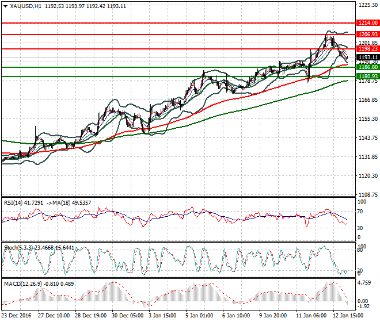This screenshot has height=322, width=380.
Task: Click the 11 Jan 06:00 time axis label
Action: click(311, 316)
